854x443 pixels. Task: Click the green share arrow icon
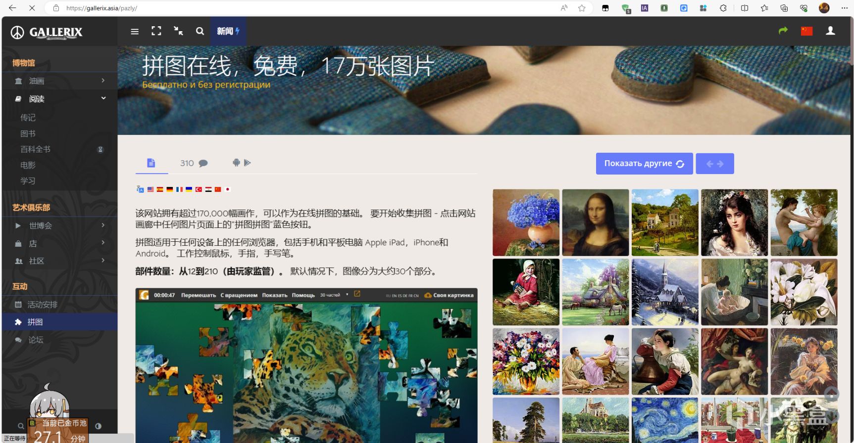tap(783, 31)
